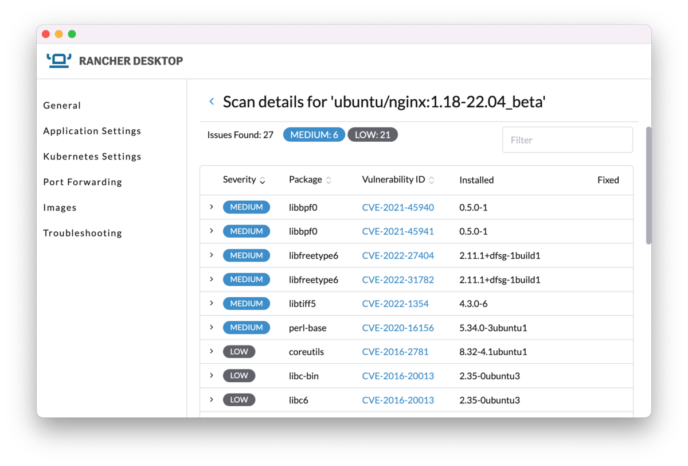
Task: Click the perl-base package name
Action: (308, 328)
